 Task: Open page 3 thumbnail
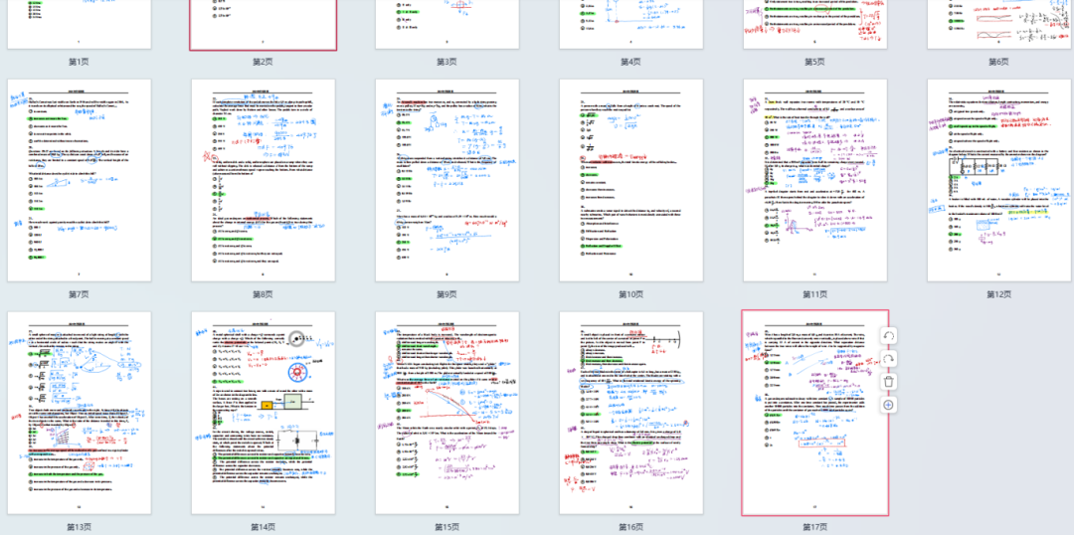click(447, 24)
